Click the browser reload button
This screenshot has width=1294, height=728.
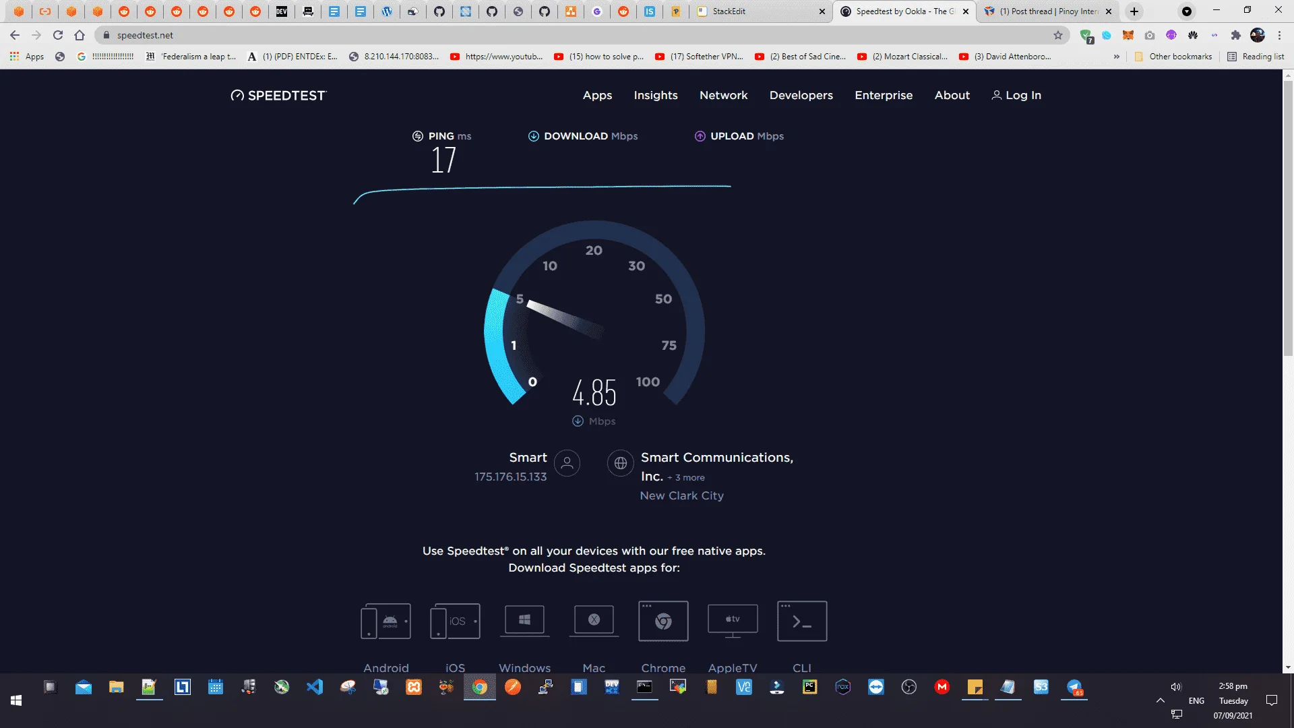[x=58, y=35]
